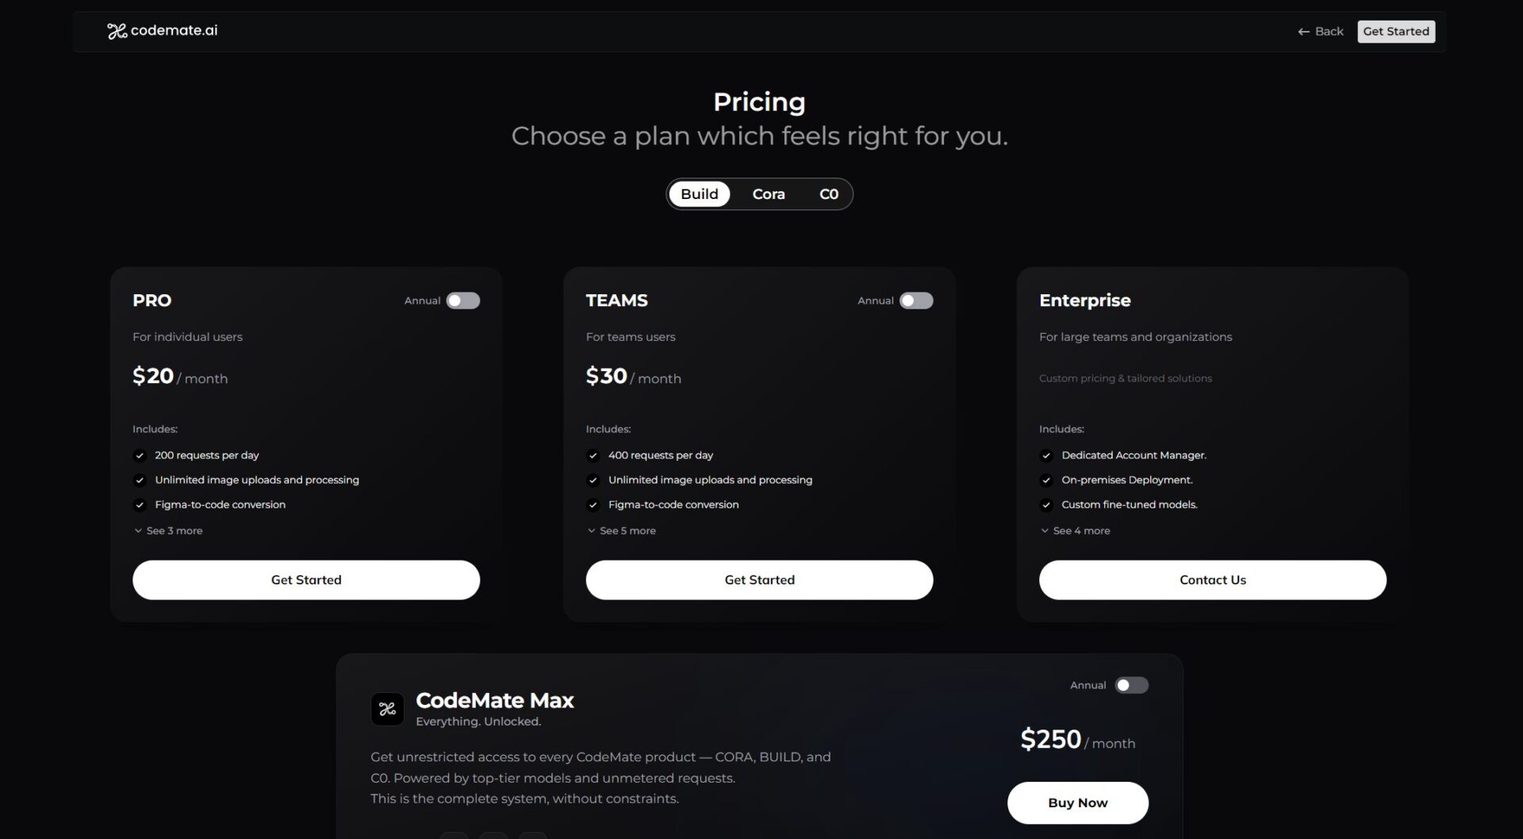Click Buy Now for CodeMate Max
The image size is (1523, 839).
(x=1077, y=803)
